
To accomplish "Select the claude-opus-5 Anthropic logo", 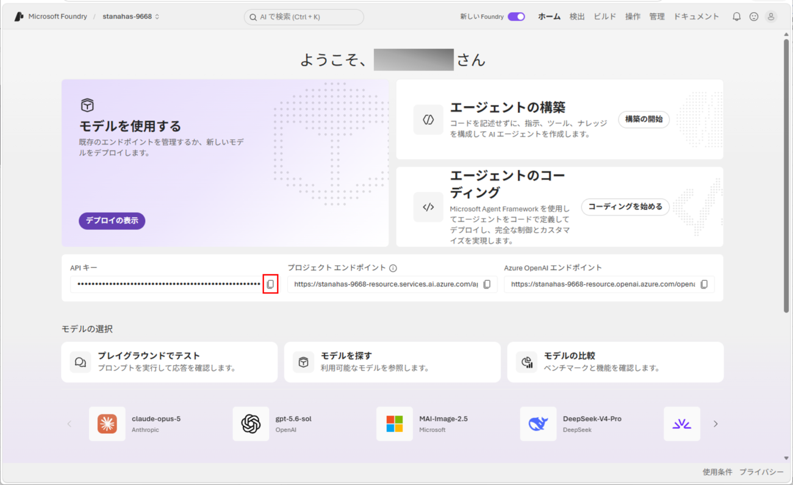I will point(107,424).
